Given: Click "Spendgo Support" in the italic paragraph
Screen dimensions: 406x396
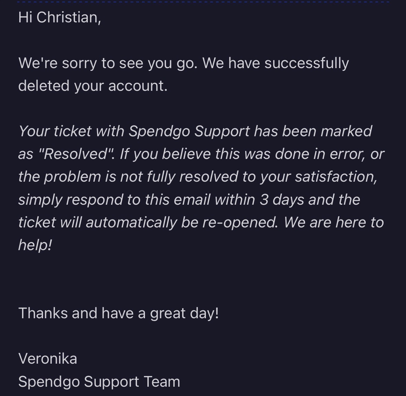Looking at the screenshot, I should [x=189, y=131].
